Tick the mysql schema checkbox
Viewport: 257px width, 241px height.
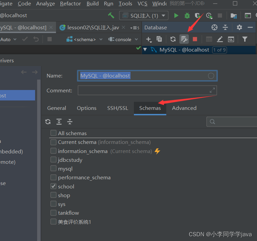coord(53,169)
